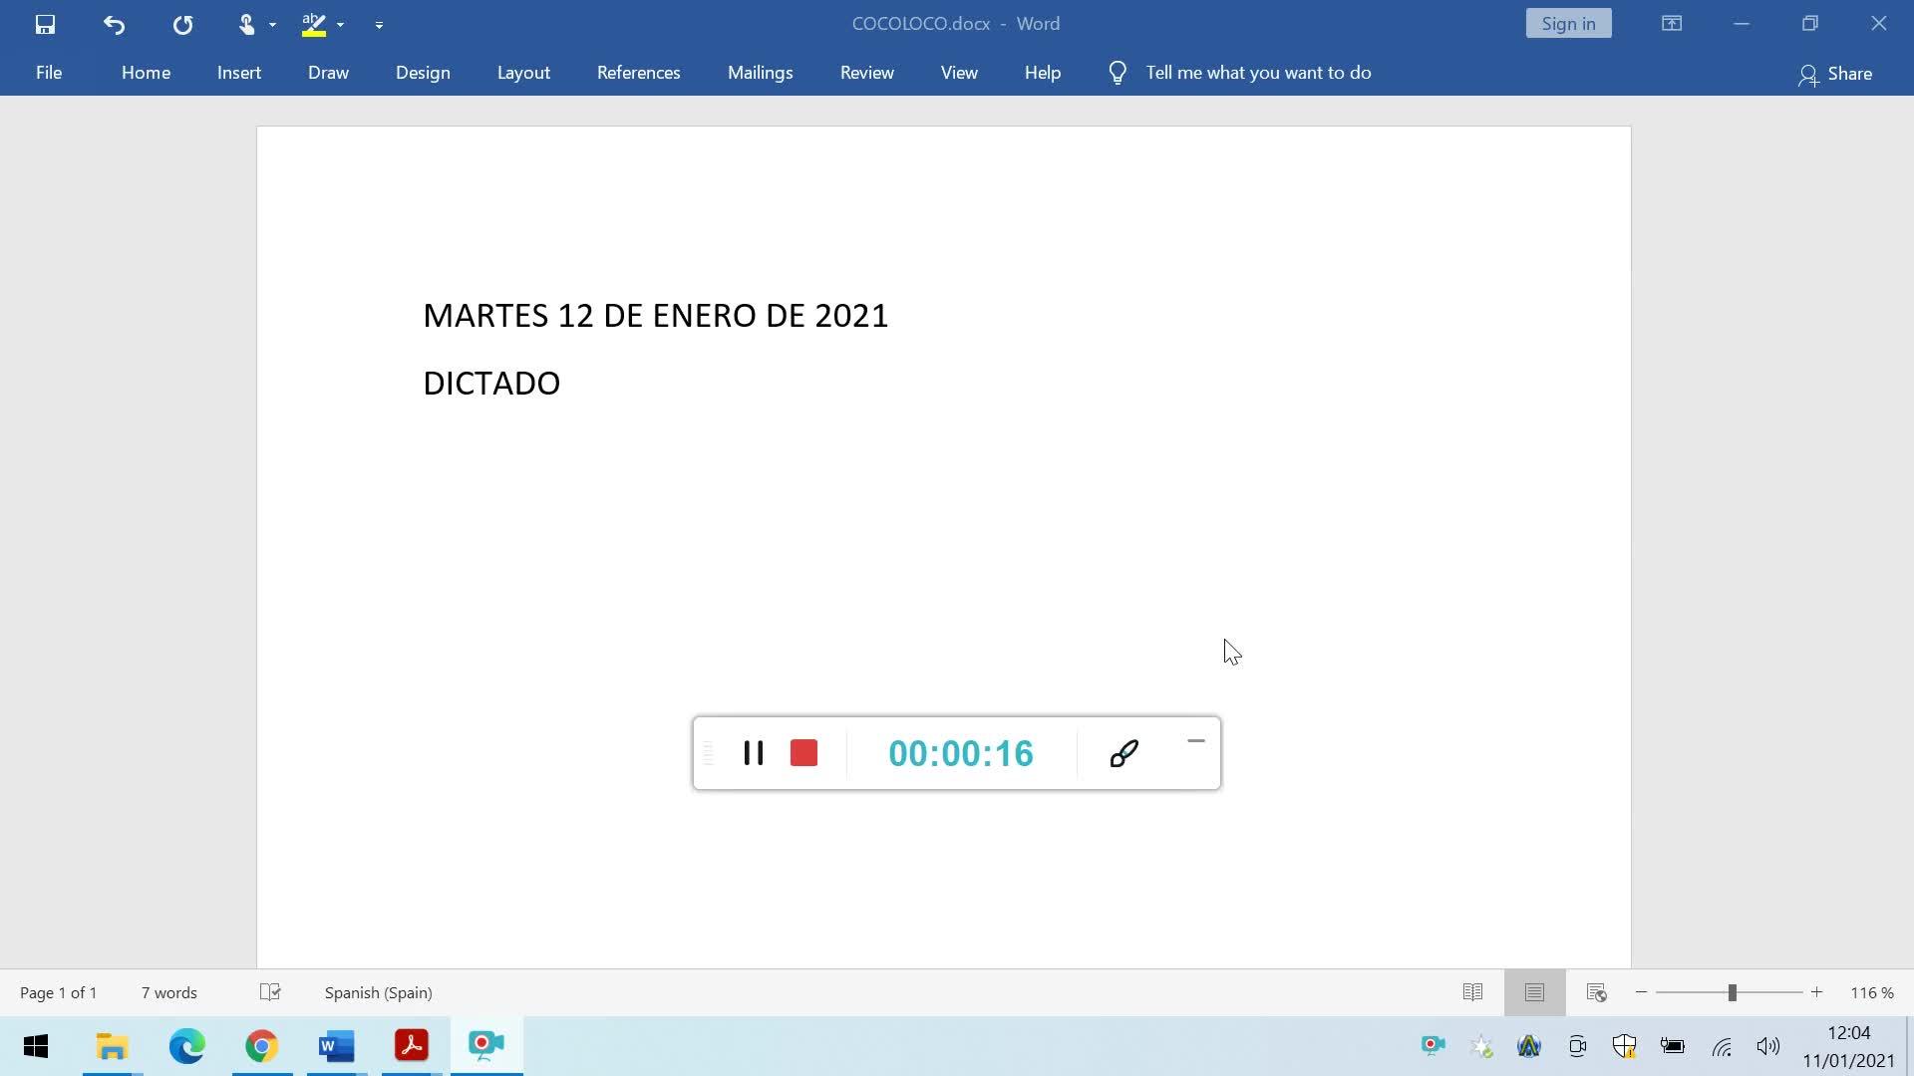The image size is (1914, 1076).
Task: Click the zoom slider handle
Action: point(1732,992)
